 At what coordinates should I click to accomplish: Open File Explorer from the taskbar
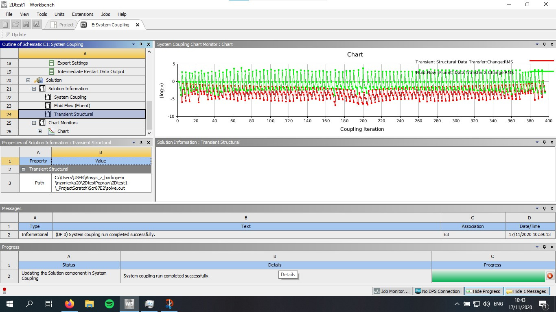(90, 303)
